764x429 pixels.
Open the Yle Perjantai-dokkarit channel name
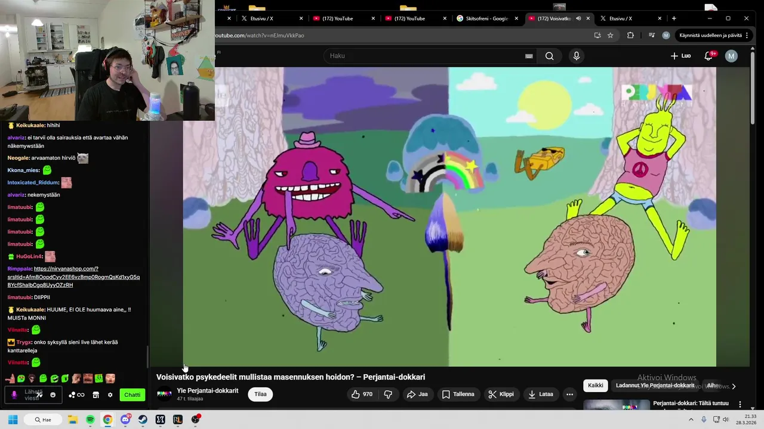click(208, 391)
